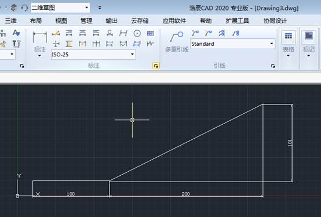Image resolution: width=321 pixels, height=217 pixels.
Task: Click the 标记 markup button
Action: point(309,41)
